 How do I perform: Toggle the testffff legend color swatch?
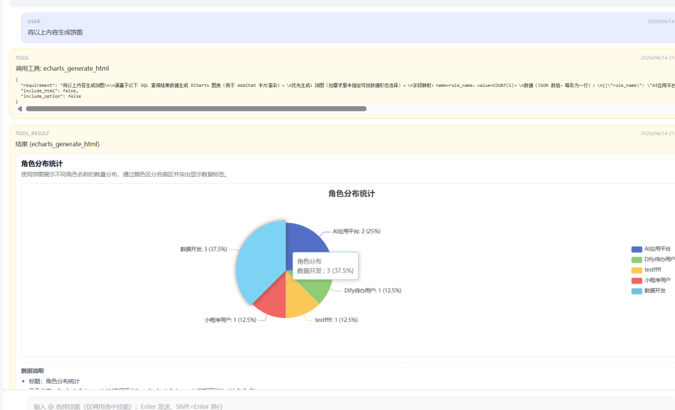636,270
